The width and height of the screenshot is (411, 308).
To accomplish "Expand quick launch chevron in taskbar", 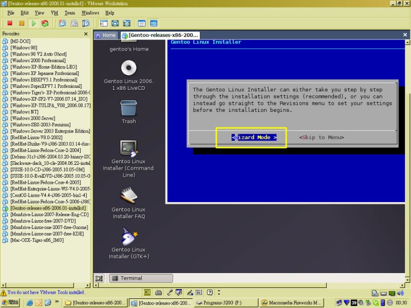I will 57,302.
